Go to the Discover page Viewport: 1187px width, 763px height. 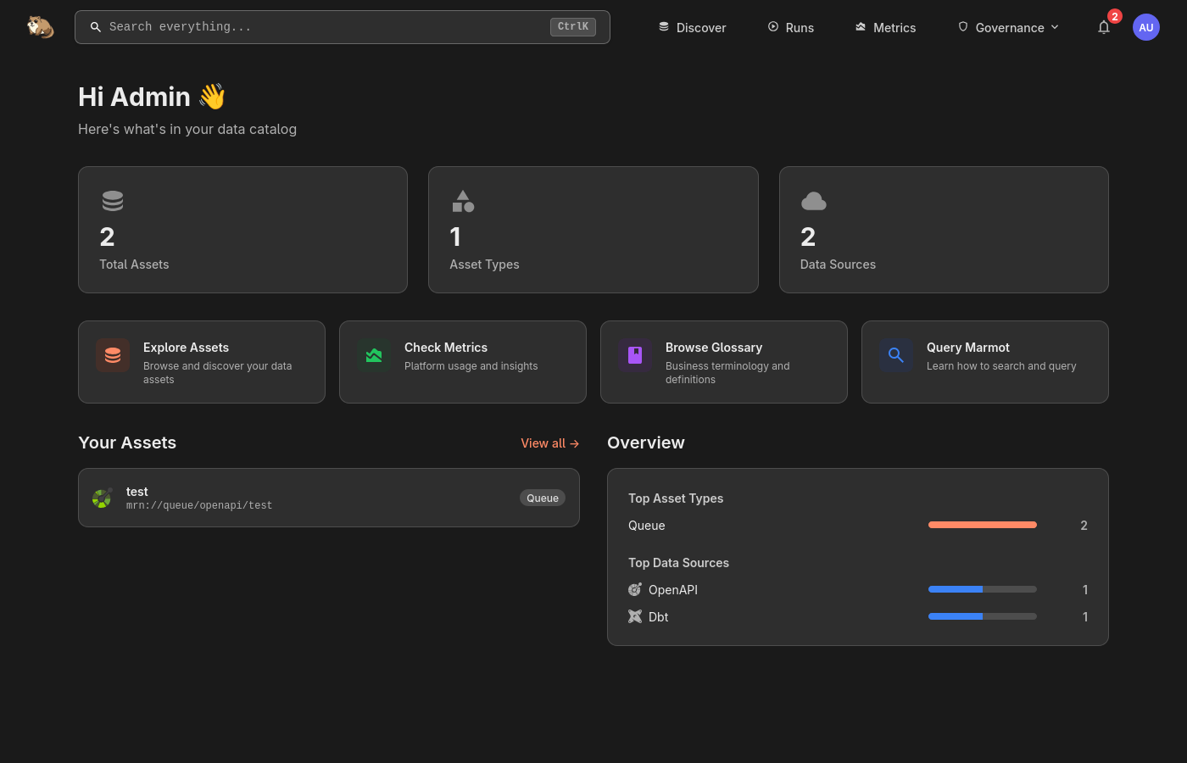[x=693, y=27]
